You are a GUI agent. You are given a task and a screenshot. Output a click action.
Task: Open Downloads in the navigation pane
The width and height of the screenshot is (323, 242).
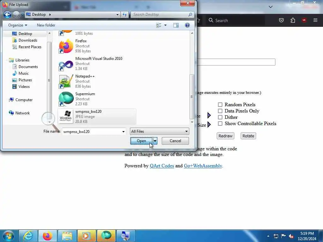click(x=28, y=40)
